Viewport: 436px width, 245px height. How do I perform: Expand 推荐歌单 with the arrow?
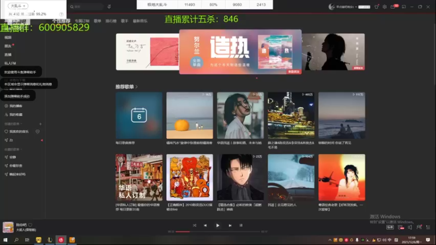pyautogui.click(x=137, y=87)
